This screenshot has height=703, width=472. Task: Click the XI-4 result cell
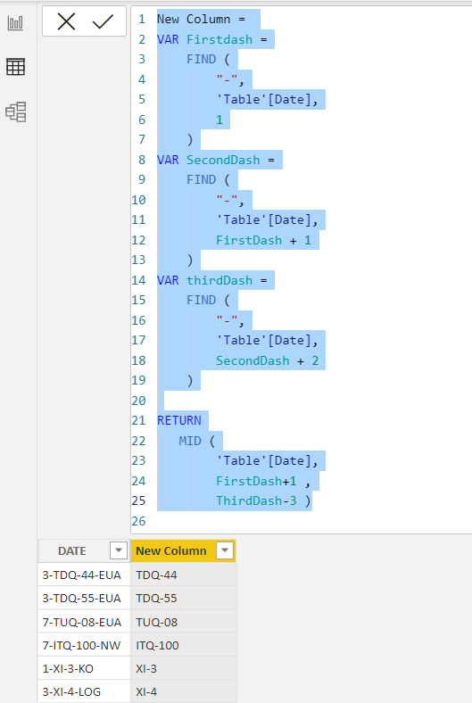(183, 691)
